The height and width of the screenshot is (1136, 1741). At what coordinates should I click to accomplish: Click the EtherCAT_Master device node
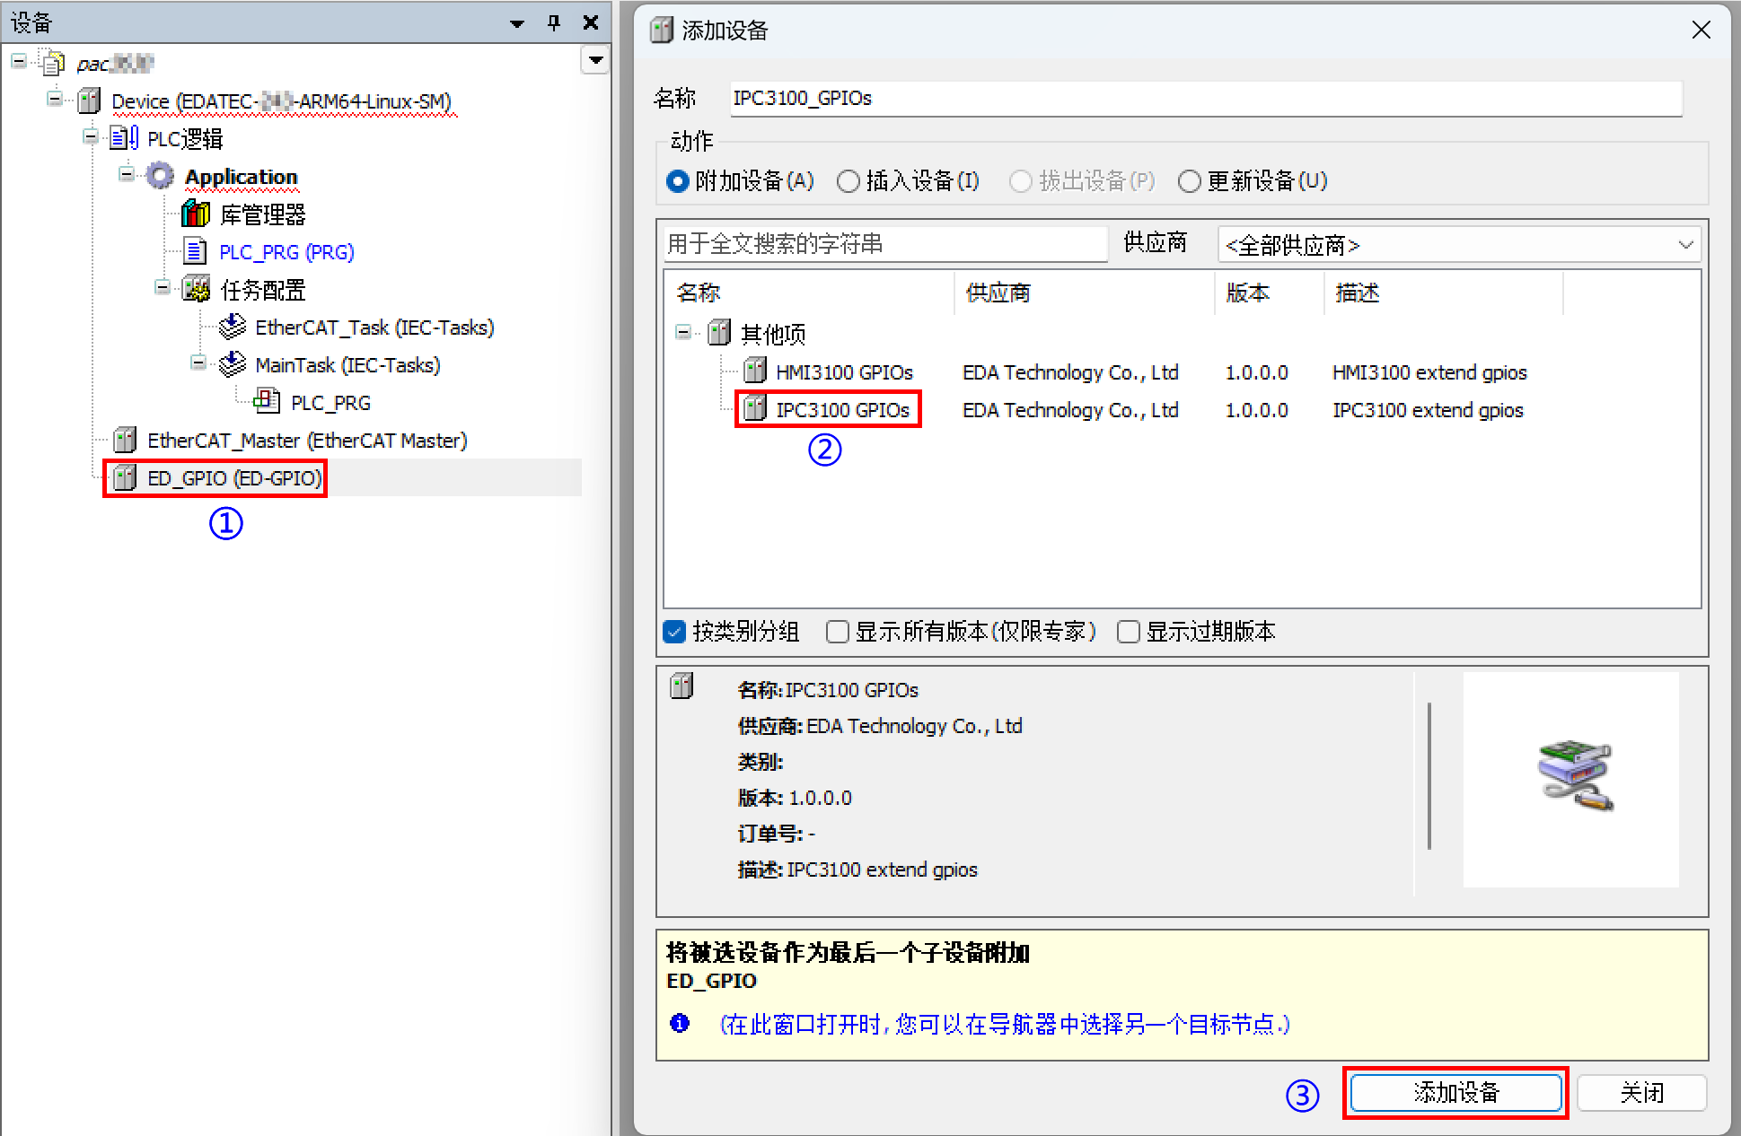tap(307, 440)
